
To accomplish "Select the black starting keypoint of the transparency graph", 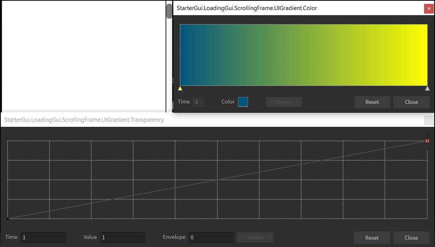I will (8, 218).
